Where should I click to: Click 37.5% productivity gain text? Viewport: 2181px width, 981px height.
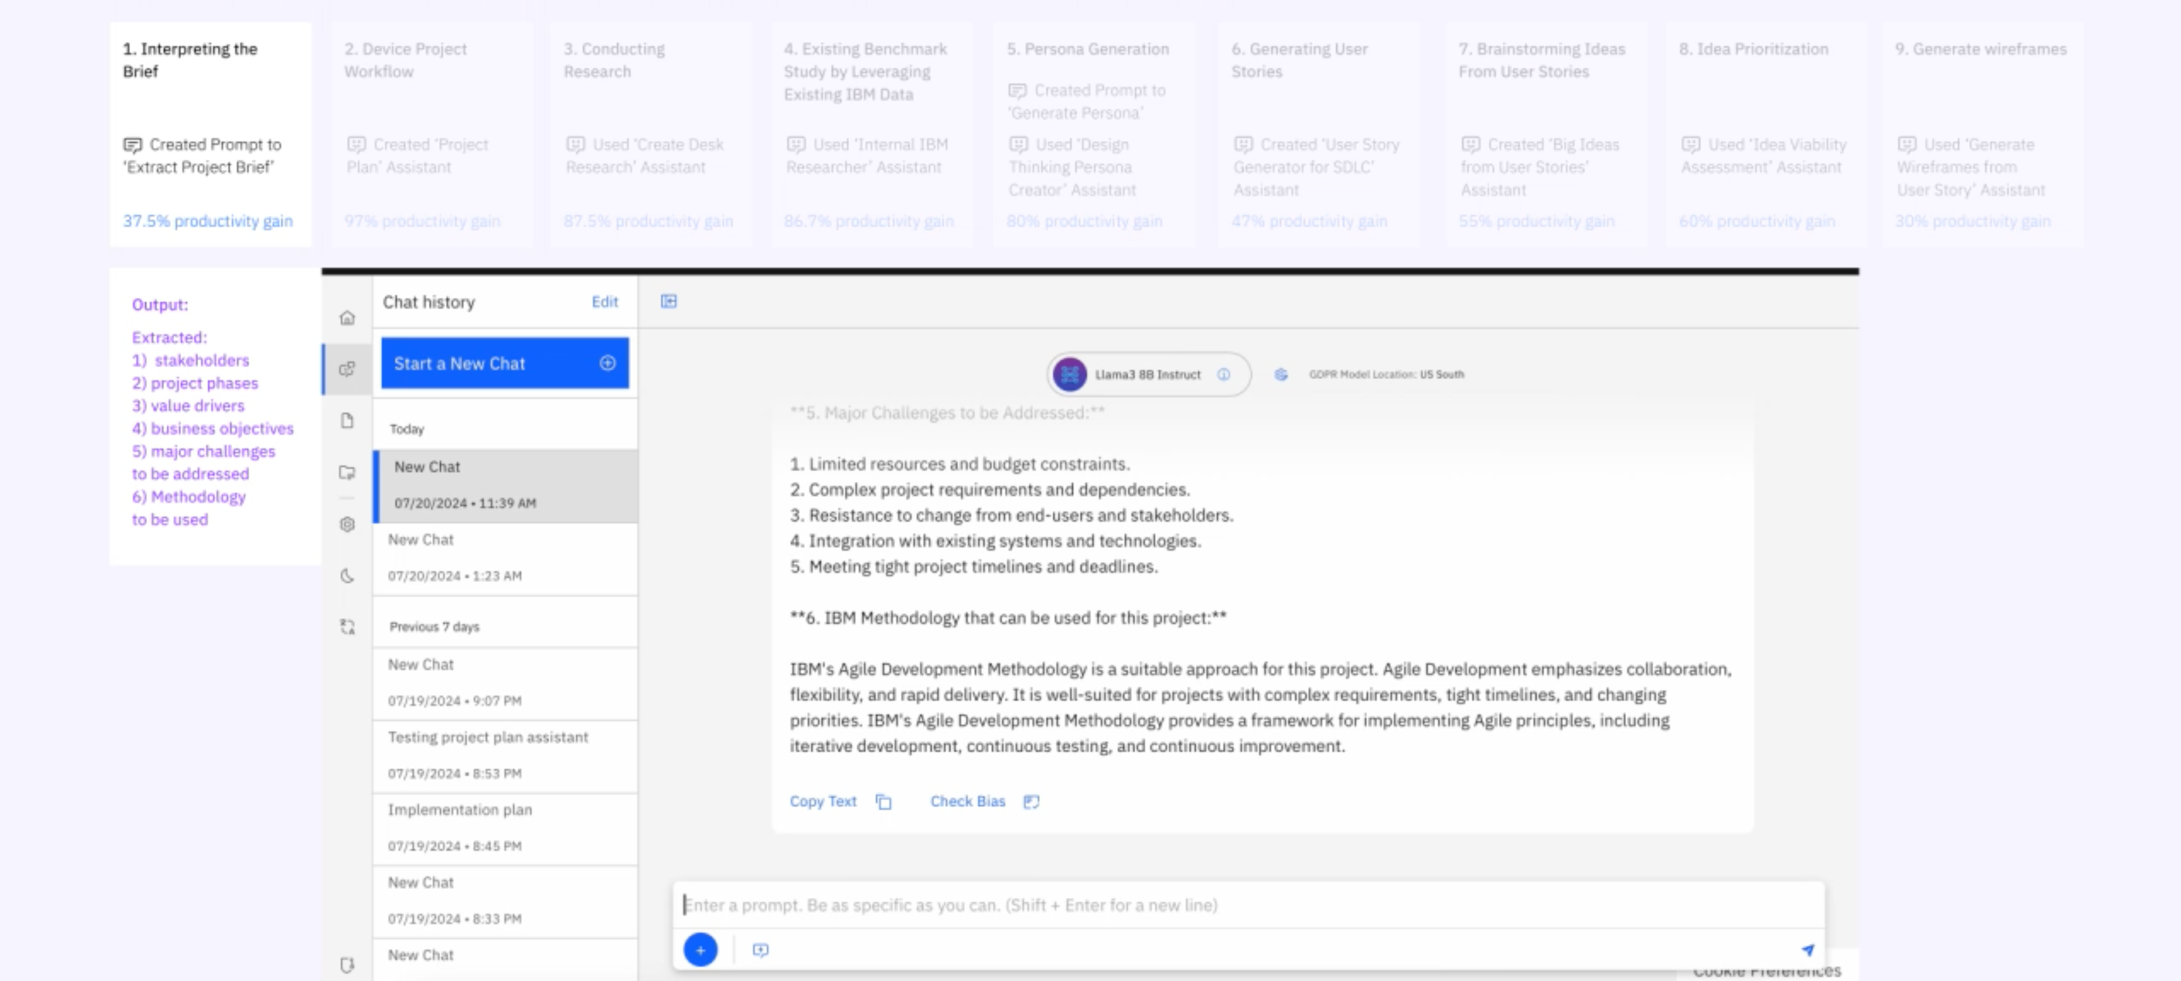[208, 221]
